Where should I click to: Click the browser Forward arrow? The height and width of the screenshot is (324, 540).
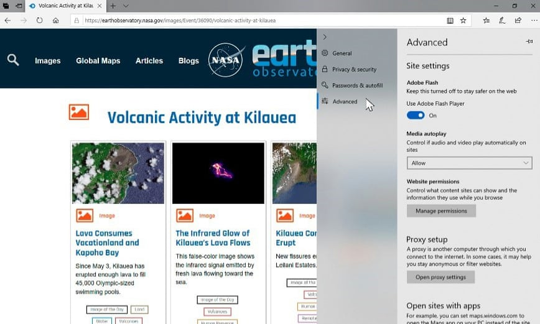[24, 21]
